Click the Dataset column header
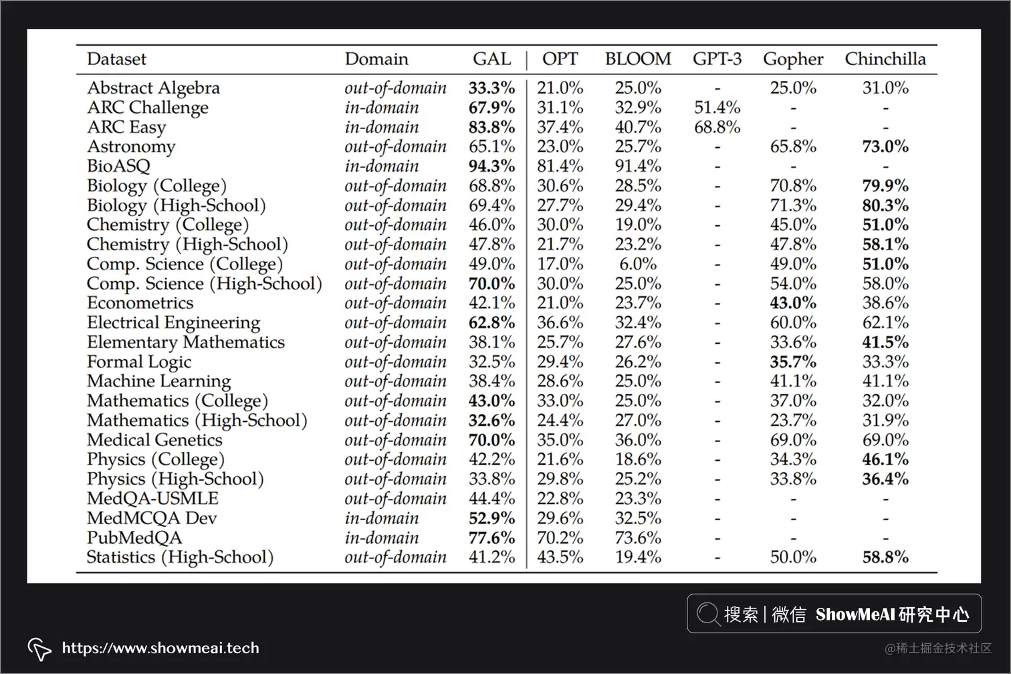 [x=116, y=59]
